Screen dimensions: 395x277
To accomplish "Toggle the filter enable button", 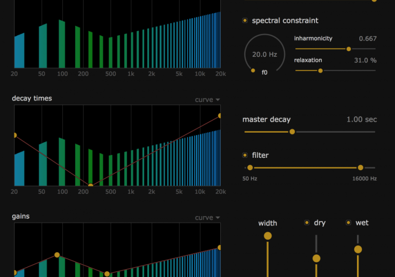I will [245, 155].
